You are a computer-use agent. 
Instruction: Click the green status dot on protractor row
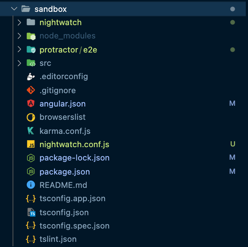(x=232, y=50)
